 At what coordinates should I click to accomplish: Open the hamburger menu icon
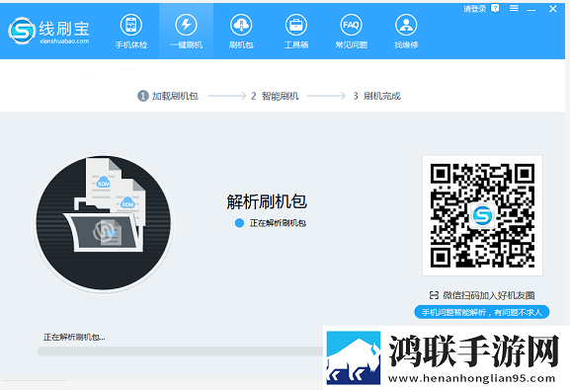coord(514,8)
